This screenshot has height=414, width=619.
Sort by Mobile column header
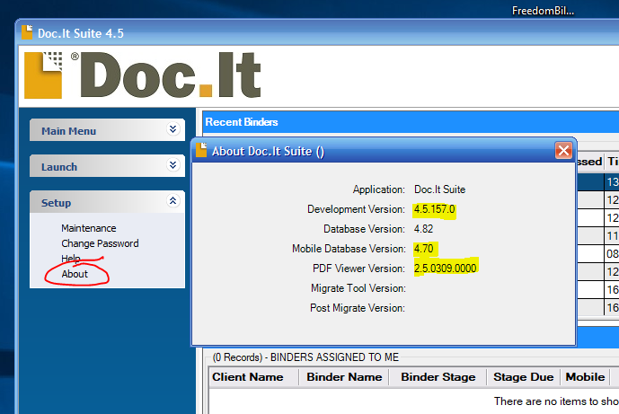click(585, 377)
